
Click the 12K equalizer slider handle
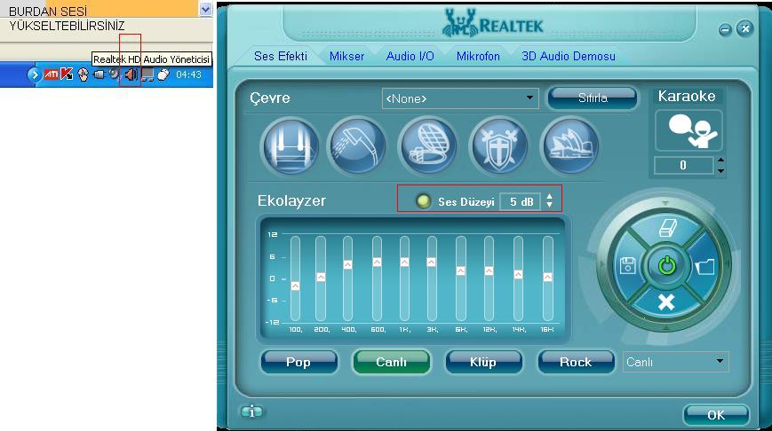tap(489, 270)
